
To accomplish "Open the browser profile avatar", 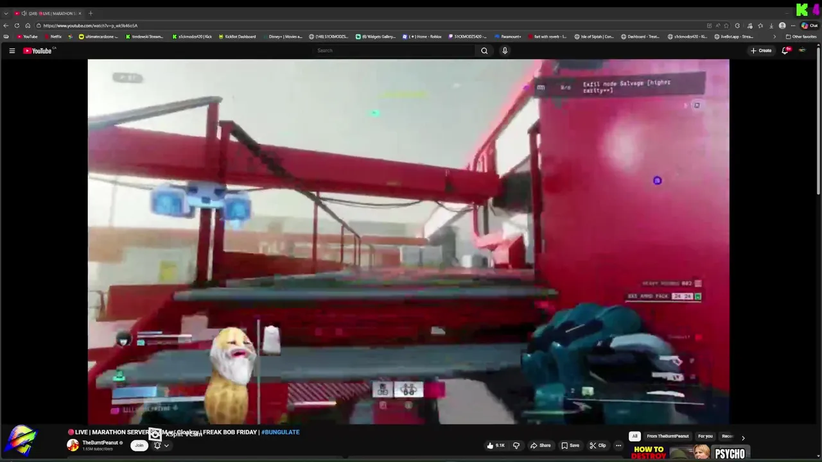I will pos(782,26).
